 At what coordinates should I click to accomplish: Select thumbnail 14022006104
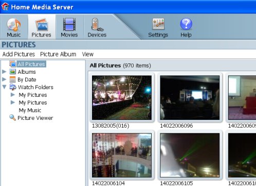point(122,155)
